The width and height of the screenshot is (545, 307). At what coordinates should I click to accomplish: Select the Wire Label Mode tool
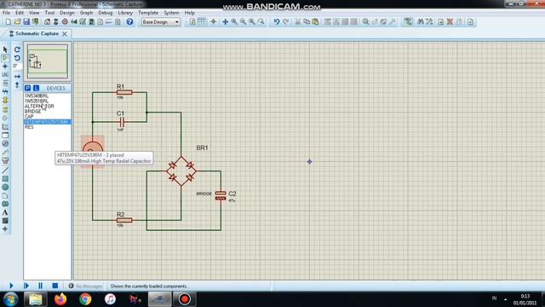[x=5, y=74]
